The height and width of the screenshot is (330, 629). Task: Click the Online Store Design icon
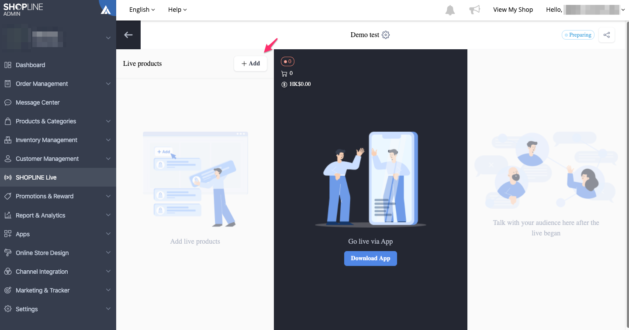click(8, 253)
